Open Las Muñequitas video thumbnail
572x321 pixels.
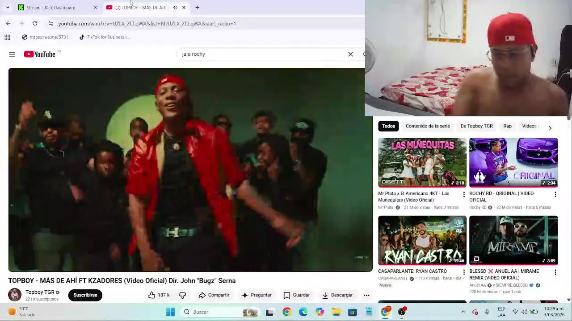422,163
